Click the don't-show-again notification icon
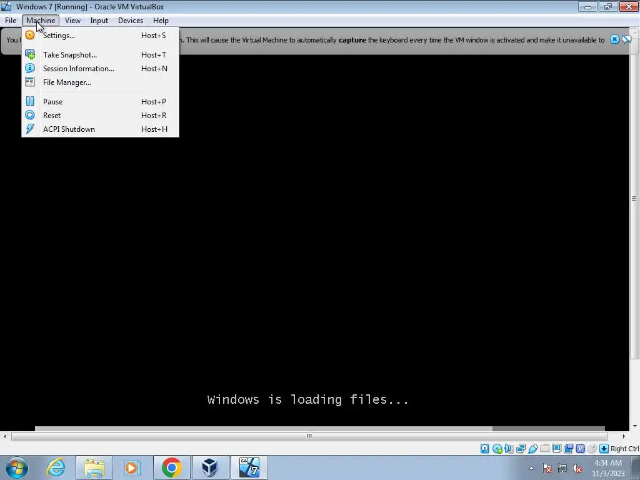This screenshot has height=480, width=640. 626,39
